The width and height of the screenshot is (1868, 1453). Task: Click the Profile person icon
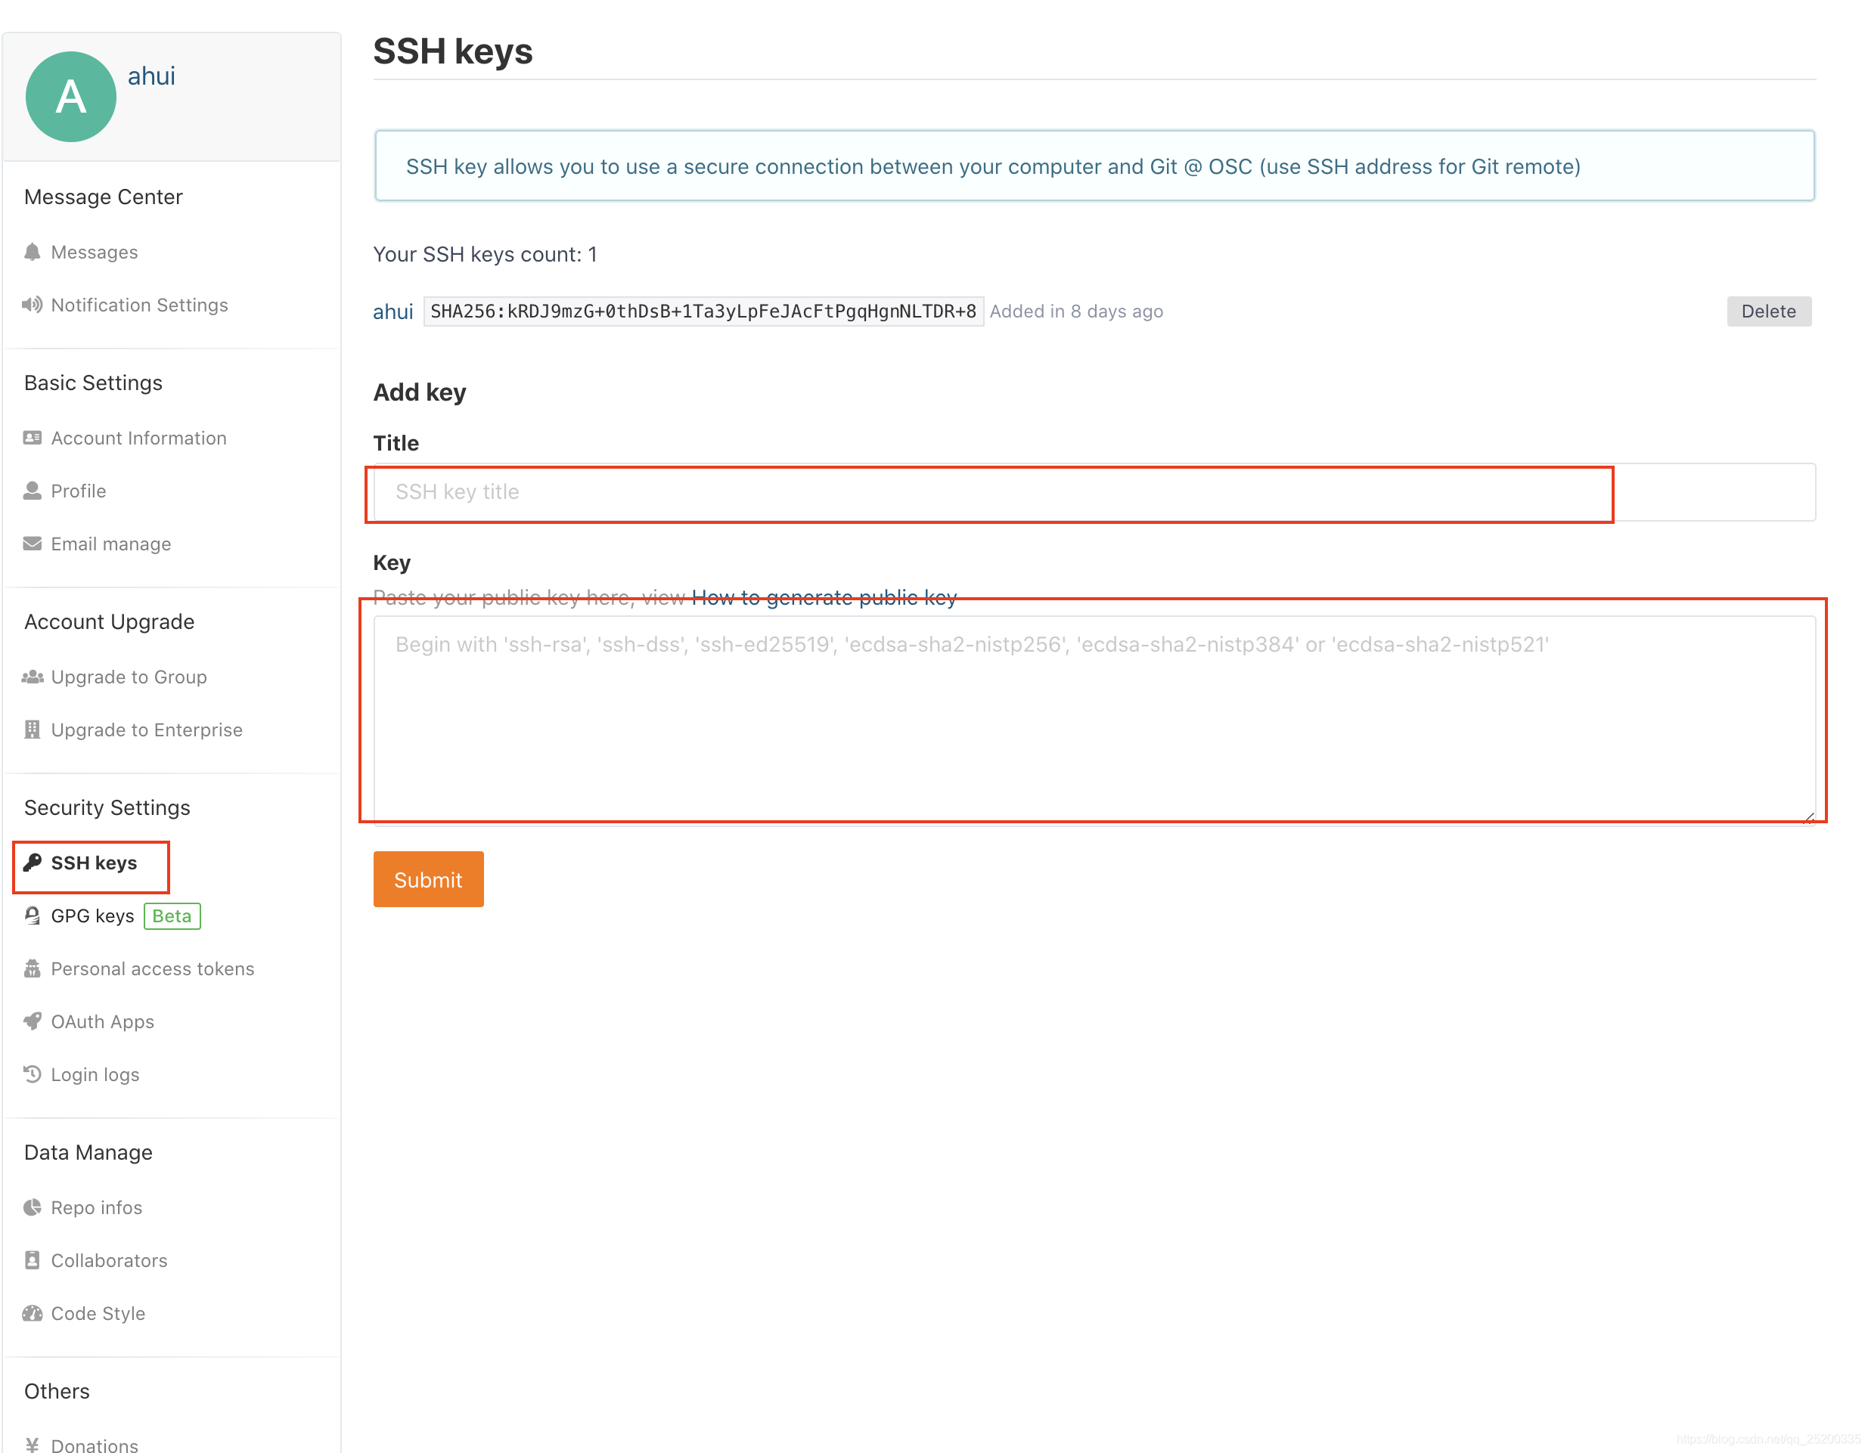pyautogui.click(x=32, y=489)
